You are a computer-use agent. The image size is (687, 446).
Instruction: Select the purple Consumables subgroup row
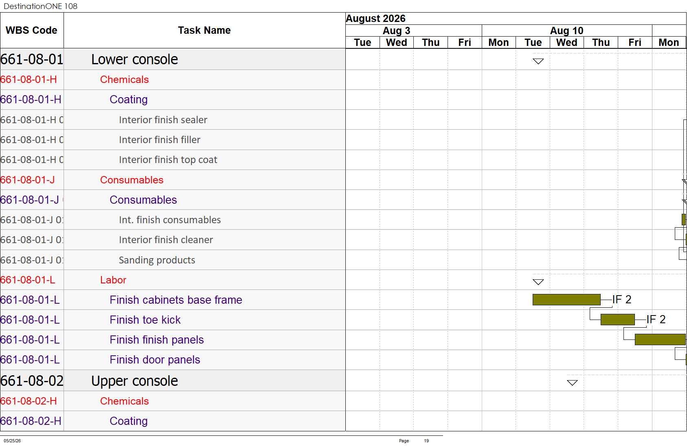[173, 200]
